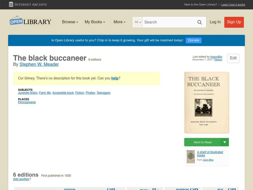Click the search magnifying glass icon
This screenshot has width=253, height=190.
point(200,22)
